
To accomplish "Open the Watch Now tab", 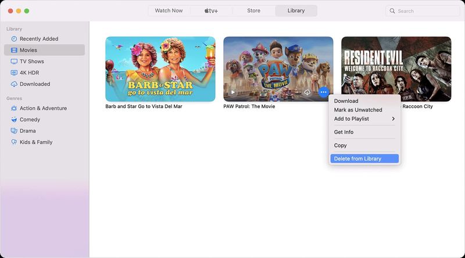I will (169, 10).
